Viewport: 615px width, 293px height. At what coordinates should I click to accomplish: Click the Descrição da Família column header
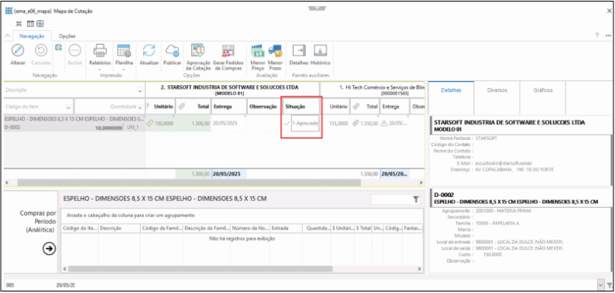206,227
